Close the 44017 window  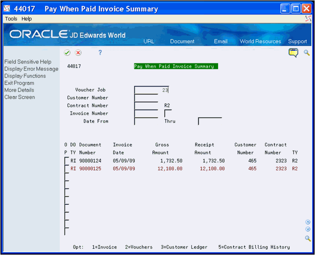point(306,9)
